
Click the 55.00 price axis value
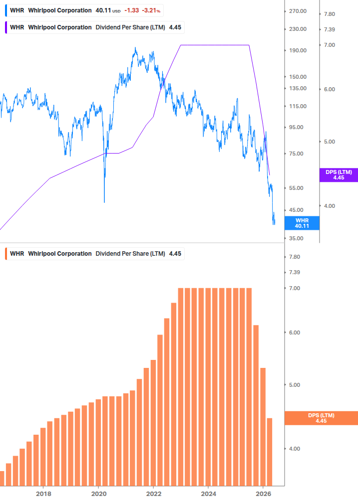click(296, 188)
